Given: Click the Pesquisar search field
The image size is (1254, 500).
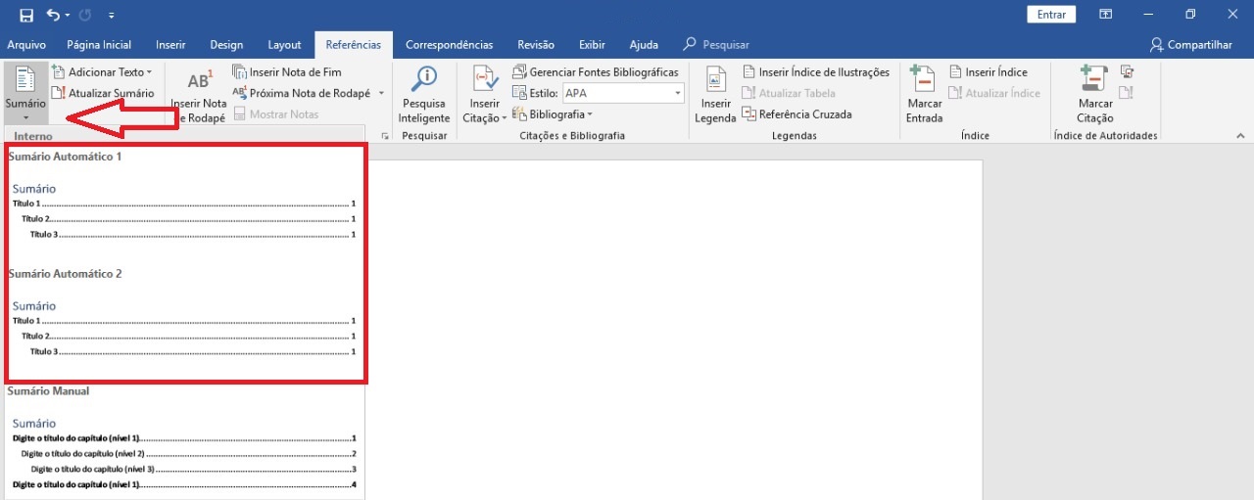Looking at the screenshot, I should [x=725, y=45].
